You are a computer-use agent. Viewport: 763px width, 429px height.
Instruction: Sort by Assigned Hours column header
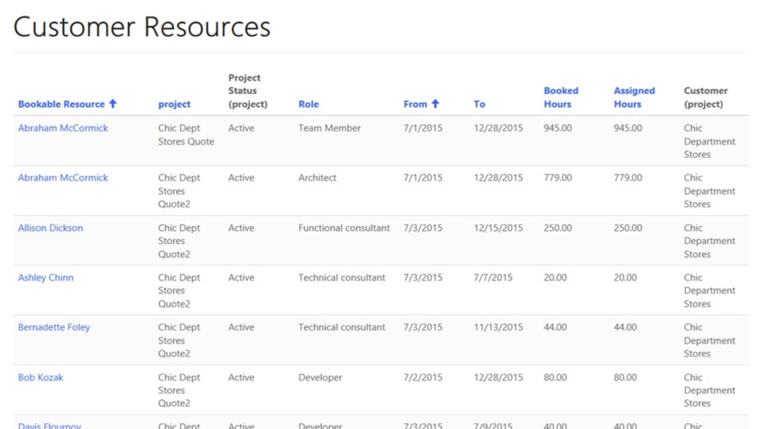tap(633, 97)
